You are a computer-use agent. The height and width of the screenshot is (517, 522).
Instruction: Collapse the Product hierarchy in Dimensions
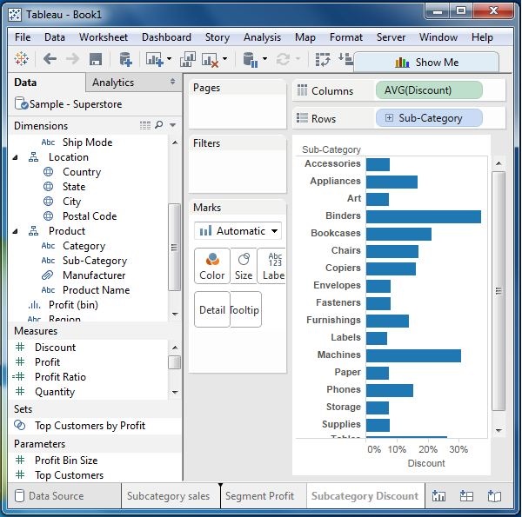[x=16, y=231]
